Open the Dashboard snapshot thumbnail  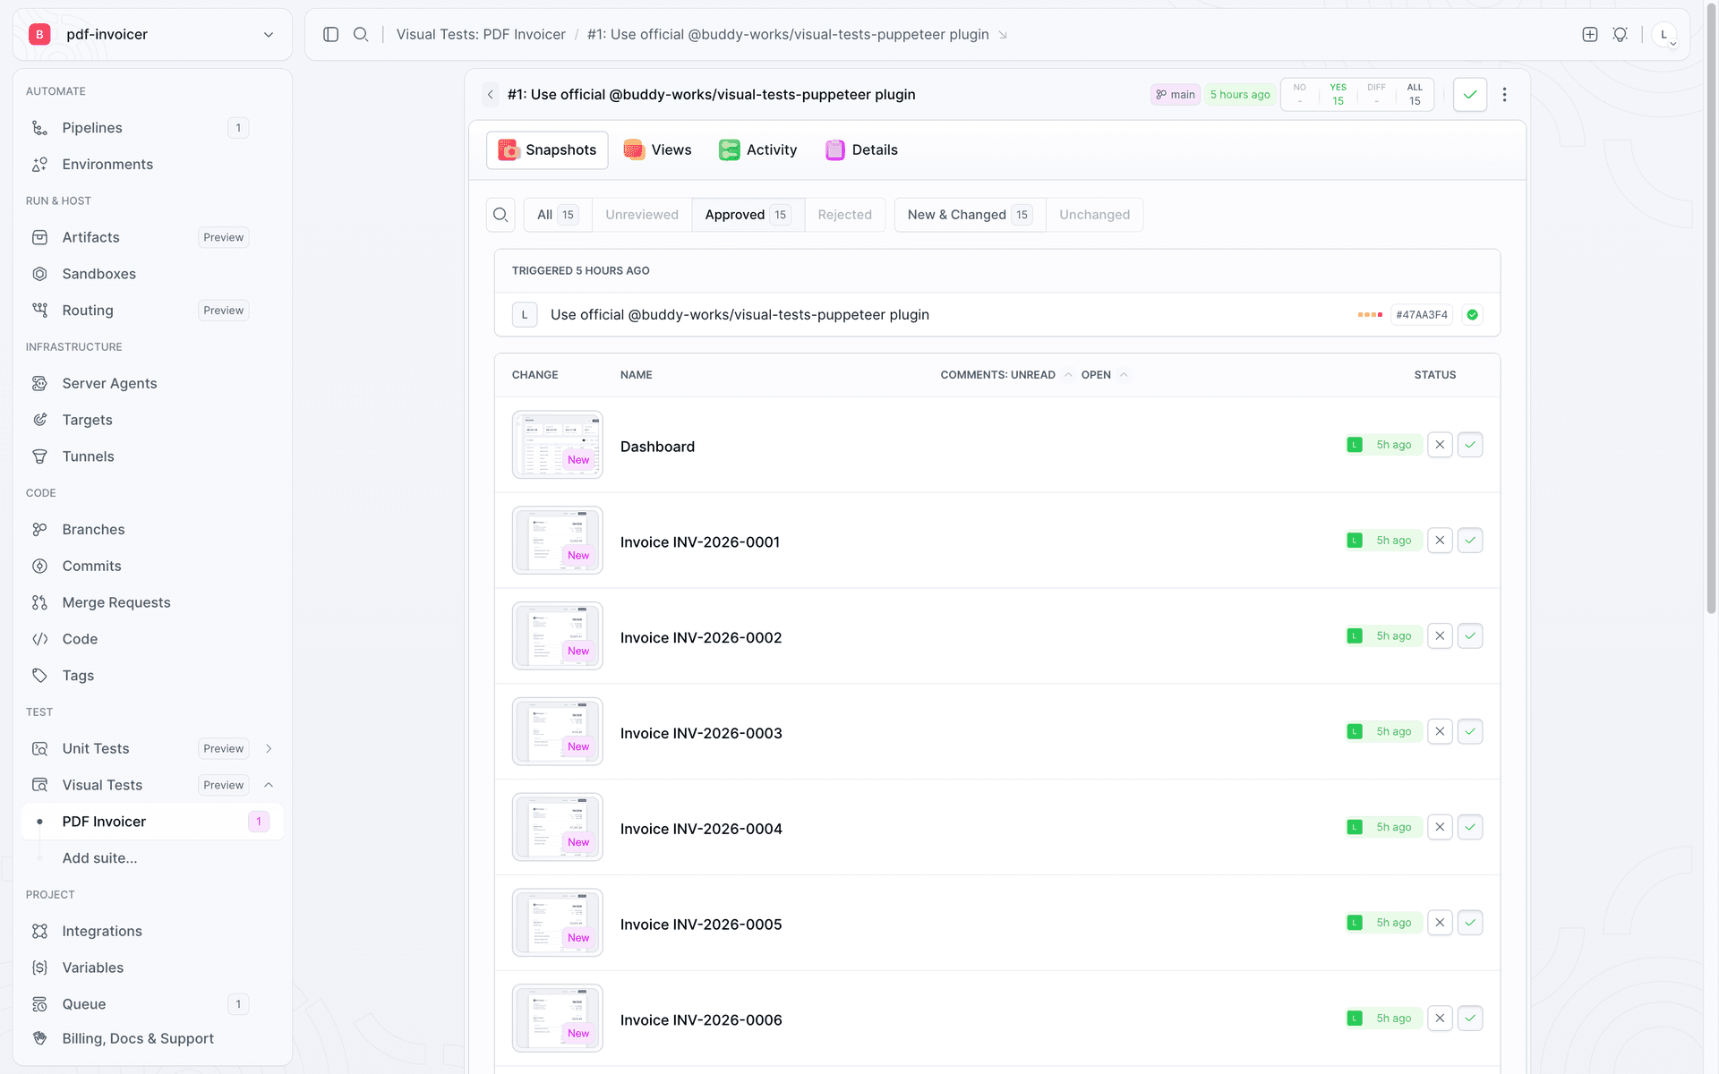557,445
